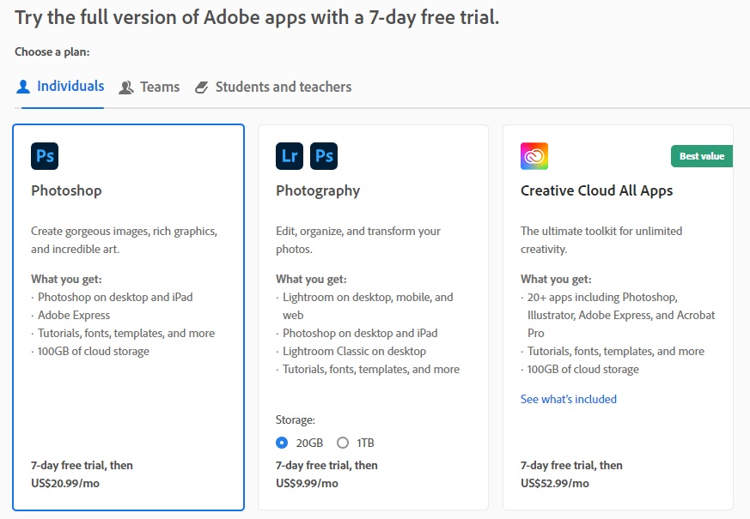
Task: Click the Best value badge
Action: point(702,156)
